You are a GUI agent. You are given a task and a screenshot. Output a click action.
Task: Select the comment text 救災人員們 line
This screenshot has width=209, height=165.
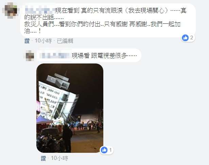pos(102,24)
